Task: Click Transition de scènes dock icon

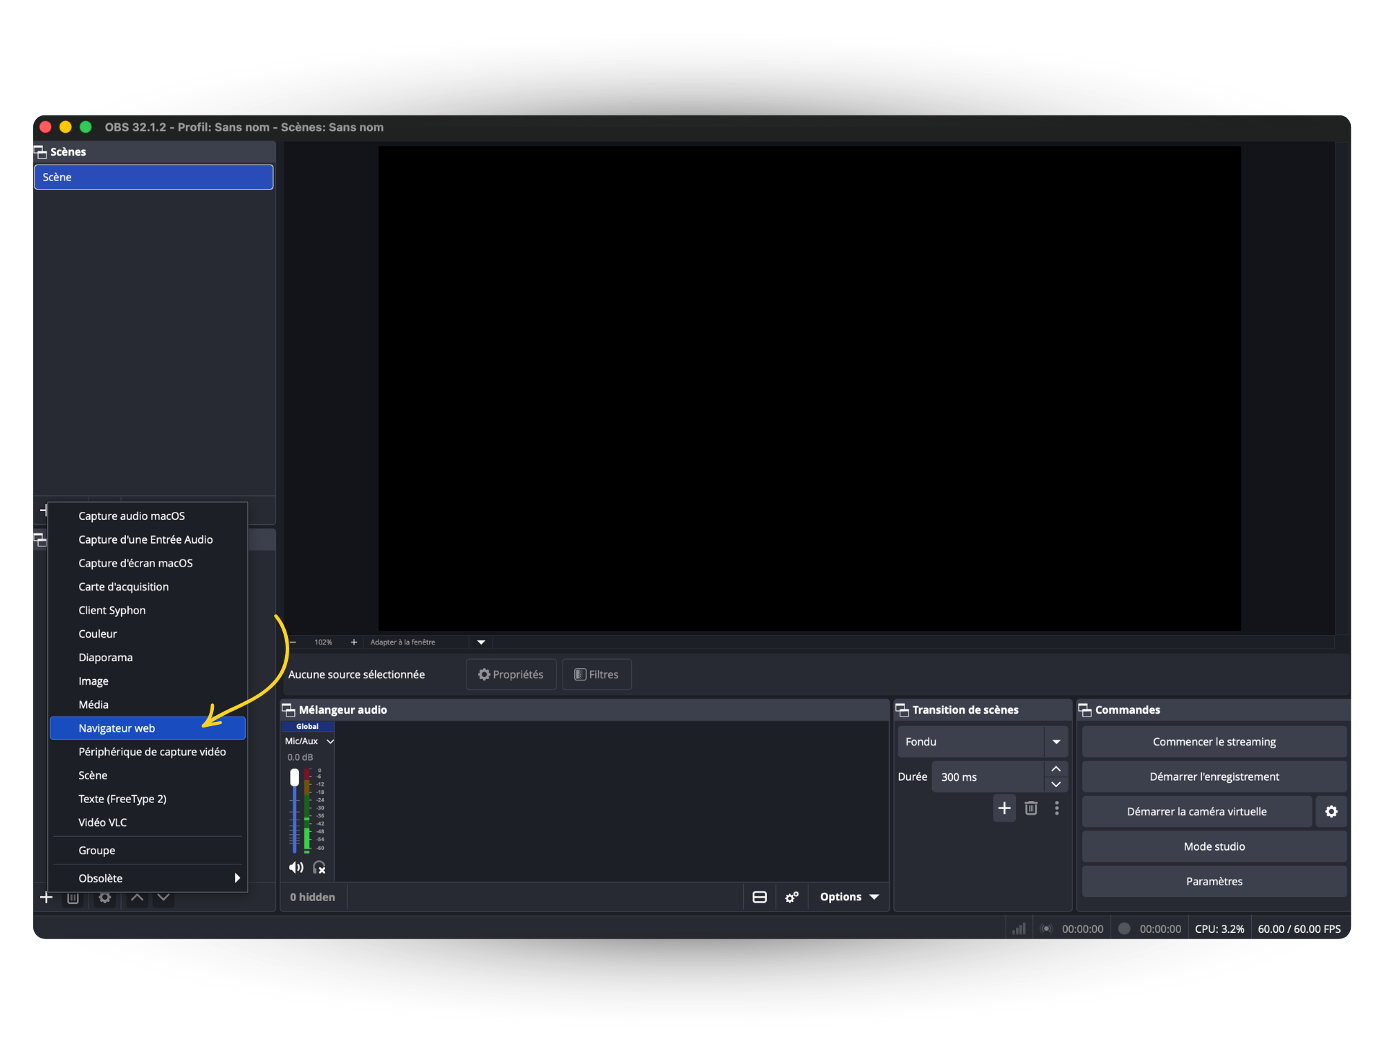Action: tap(902, 710)
